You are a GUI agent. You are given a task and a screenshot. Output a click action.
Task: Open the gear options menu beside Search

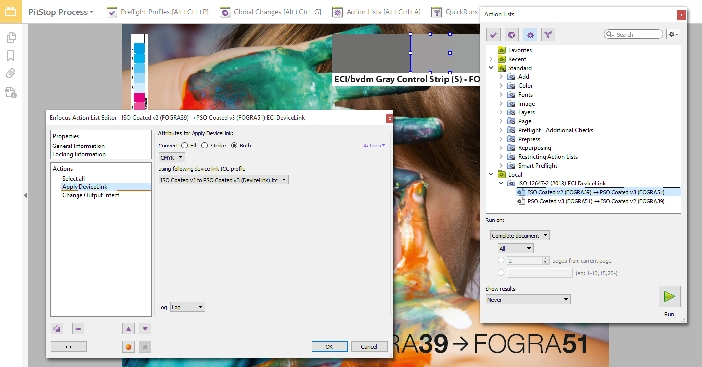pyautogui.click(x=673, y=34)
